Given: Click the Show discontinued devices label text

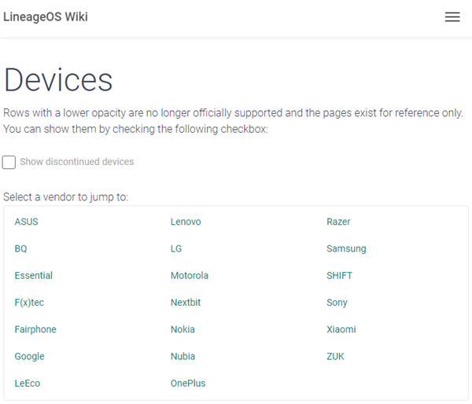Looking at the screenshot, I should [x=77, y=162].
